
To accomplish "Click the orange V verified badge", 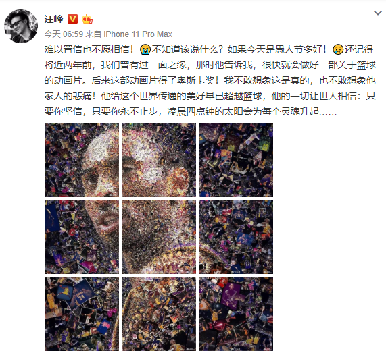I will (x=72, y=19).
